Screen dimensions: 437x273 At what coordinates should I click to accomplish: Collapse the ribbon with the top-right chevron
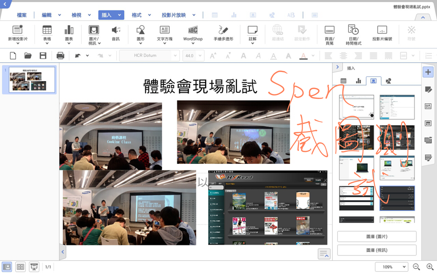click(x=423, y=17)
